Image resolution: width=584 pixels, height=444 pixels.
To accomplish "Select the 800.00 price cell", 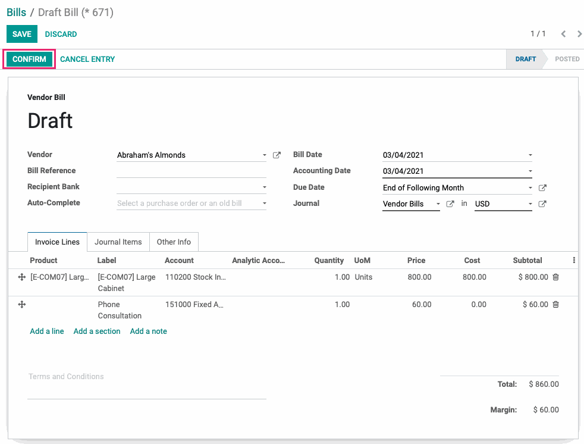I will click(x=419, y=277).
